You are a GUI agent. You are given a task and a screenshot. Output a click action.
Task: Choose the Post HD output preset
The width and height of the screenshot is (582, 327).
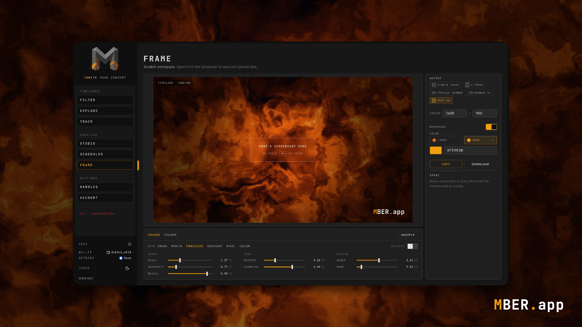(x=441, y=101)
